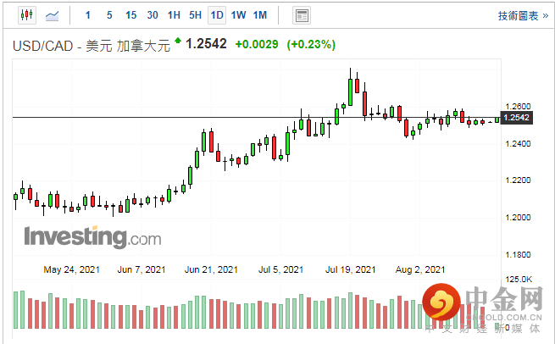Screen dimensions: 555x344
Task: Choose the 1H timeframe
Action: [x=174, y=15]
